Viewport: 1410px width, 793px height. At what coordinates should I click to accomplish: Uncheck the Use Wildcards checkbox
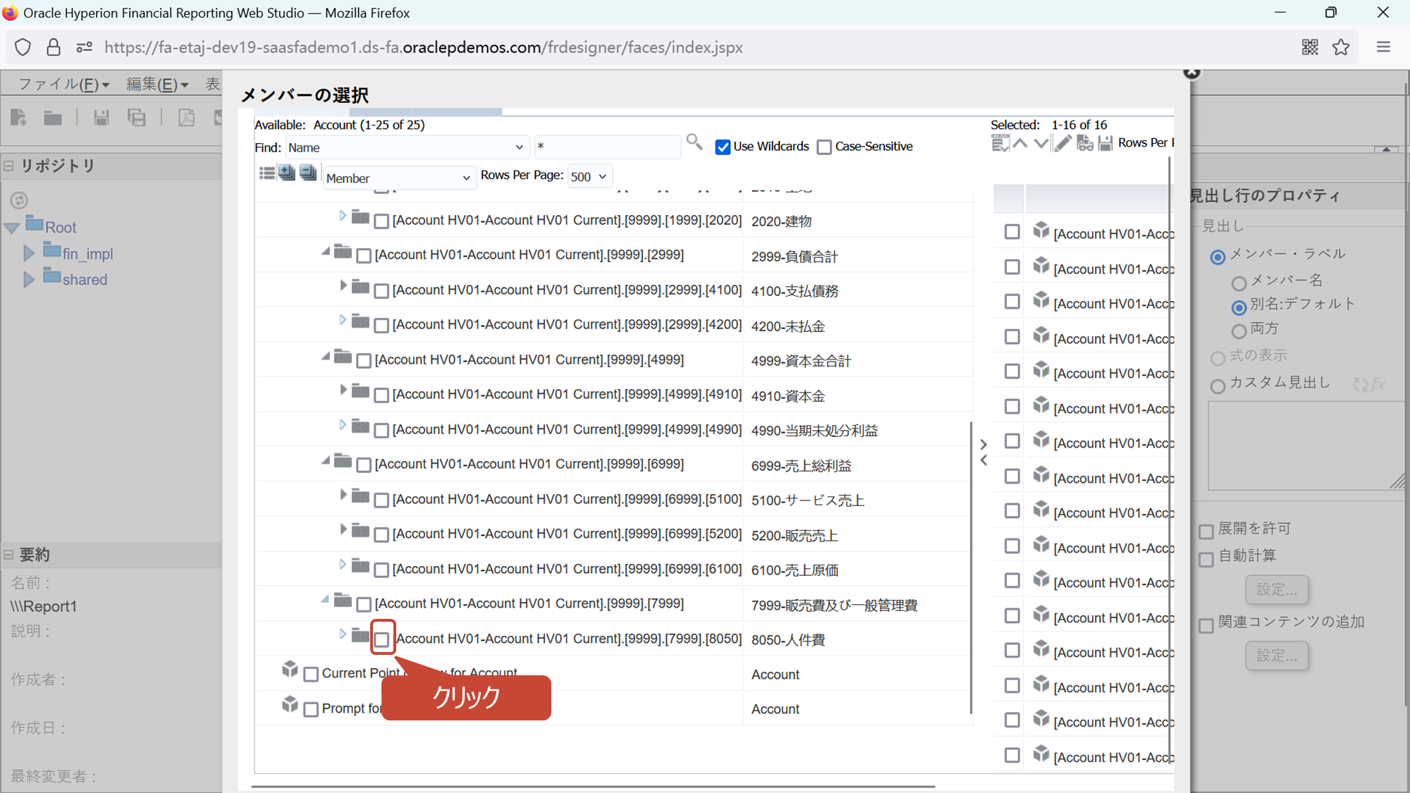click(x=723, y=147)
